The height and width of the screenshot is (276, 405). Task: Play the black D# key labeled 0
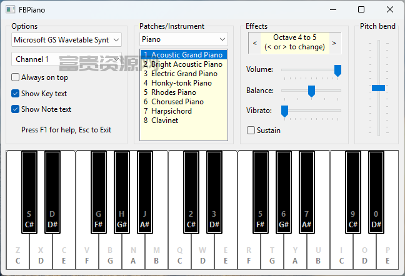(x=376, y=192)
